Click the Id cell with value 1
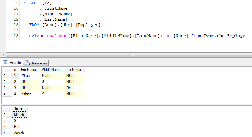The height and width of the screenshot is (137, 252). point(15,76)
